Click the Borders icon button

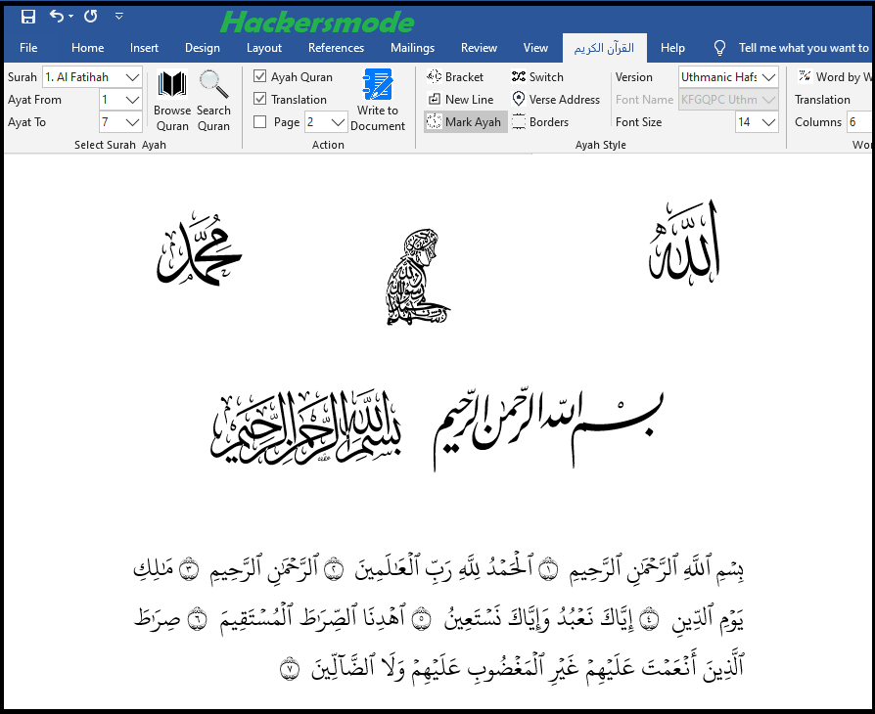pos(519,121)
